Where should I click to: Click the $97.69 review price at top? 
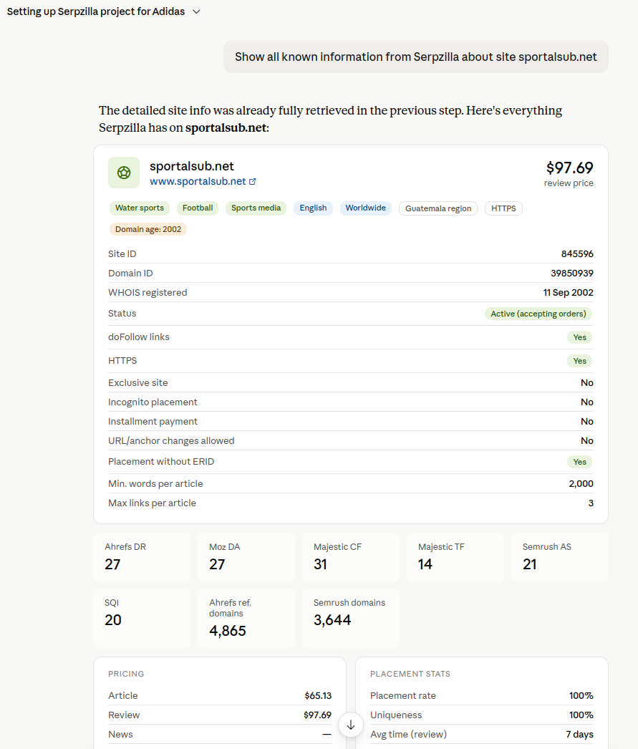[570, 168]
